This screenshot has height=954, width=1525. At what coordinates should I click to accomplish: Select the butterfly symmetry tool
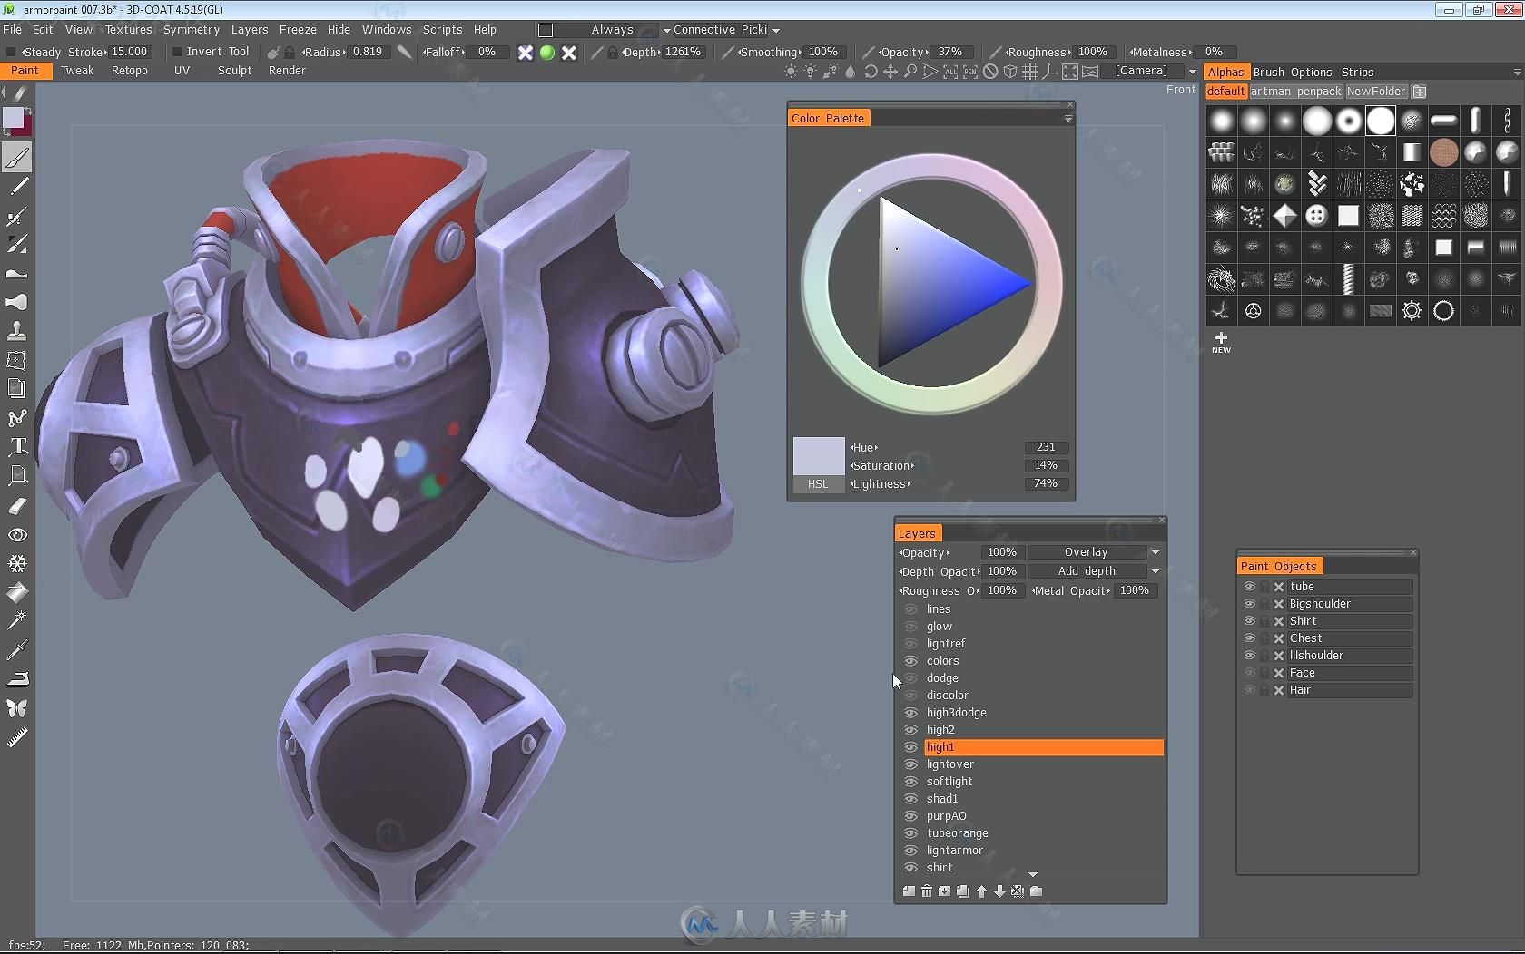(17, 708)
